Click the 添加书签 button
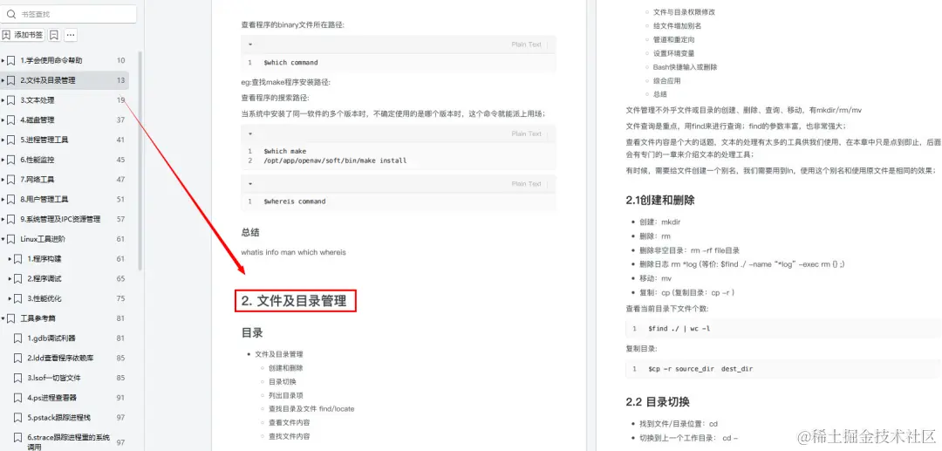Image resolution: width=942 pixels, height=451 pixels. (23, 35)
